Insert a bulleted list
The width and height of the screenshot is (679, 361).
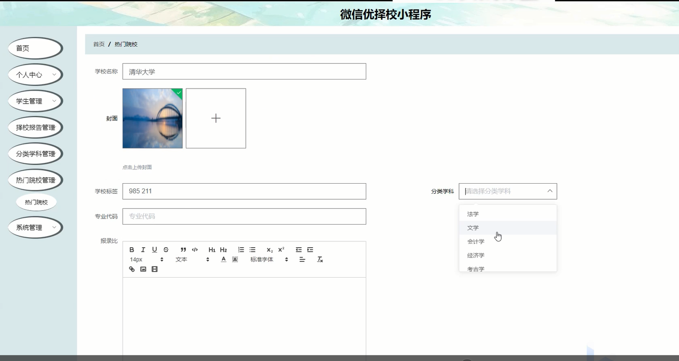pos(252,250)
